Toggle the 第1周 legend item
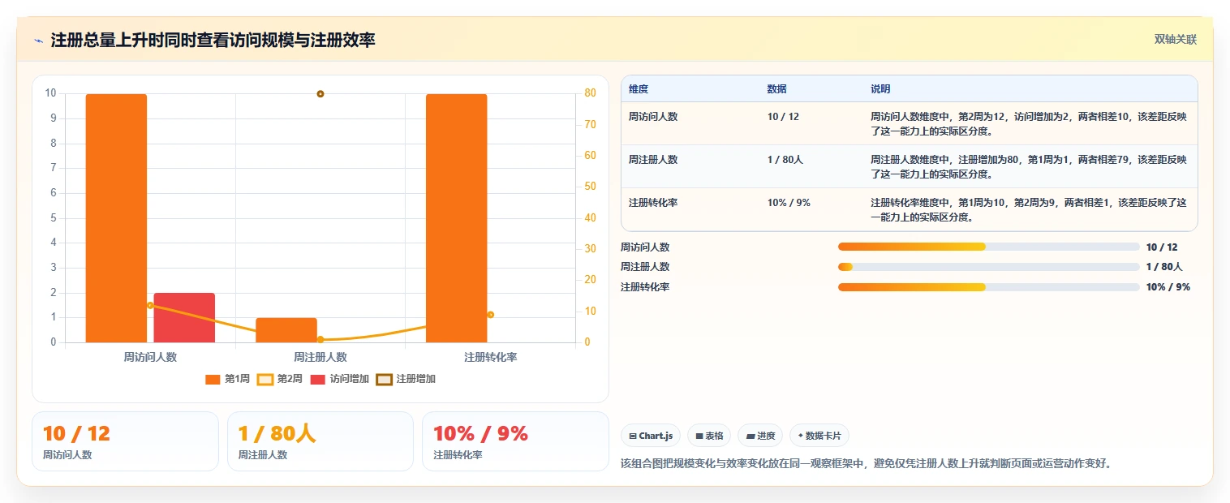 coord(227,379)
